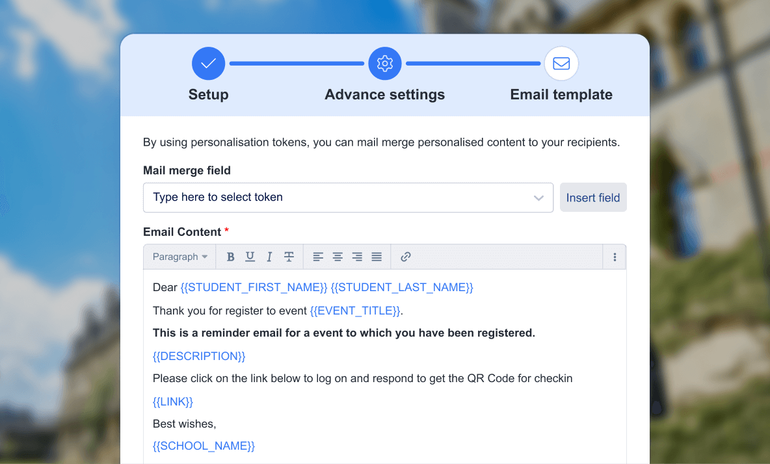Open more options three-dot menu

click(615, 257)
